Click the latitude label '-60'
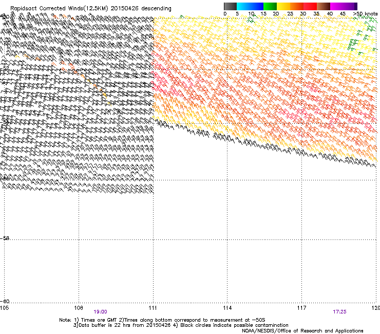Image resolution: width=380 pixels, height=334 pixels. (5, 301)
